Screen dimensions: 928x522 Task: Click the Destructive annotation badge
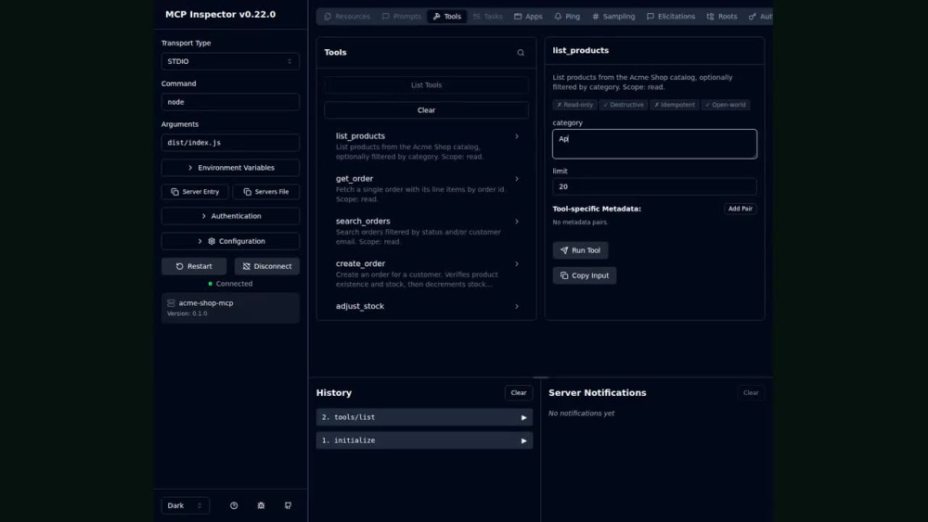pos(624,105)
